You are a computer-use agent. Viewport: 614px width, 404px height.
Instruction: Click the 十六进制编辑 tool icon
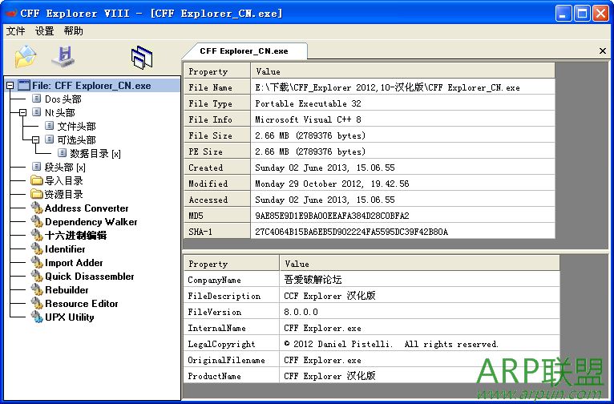[x=37, y=236]
